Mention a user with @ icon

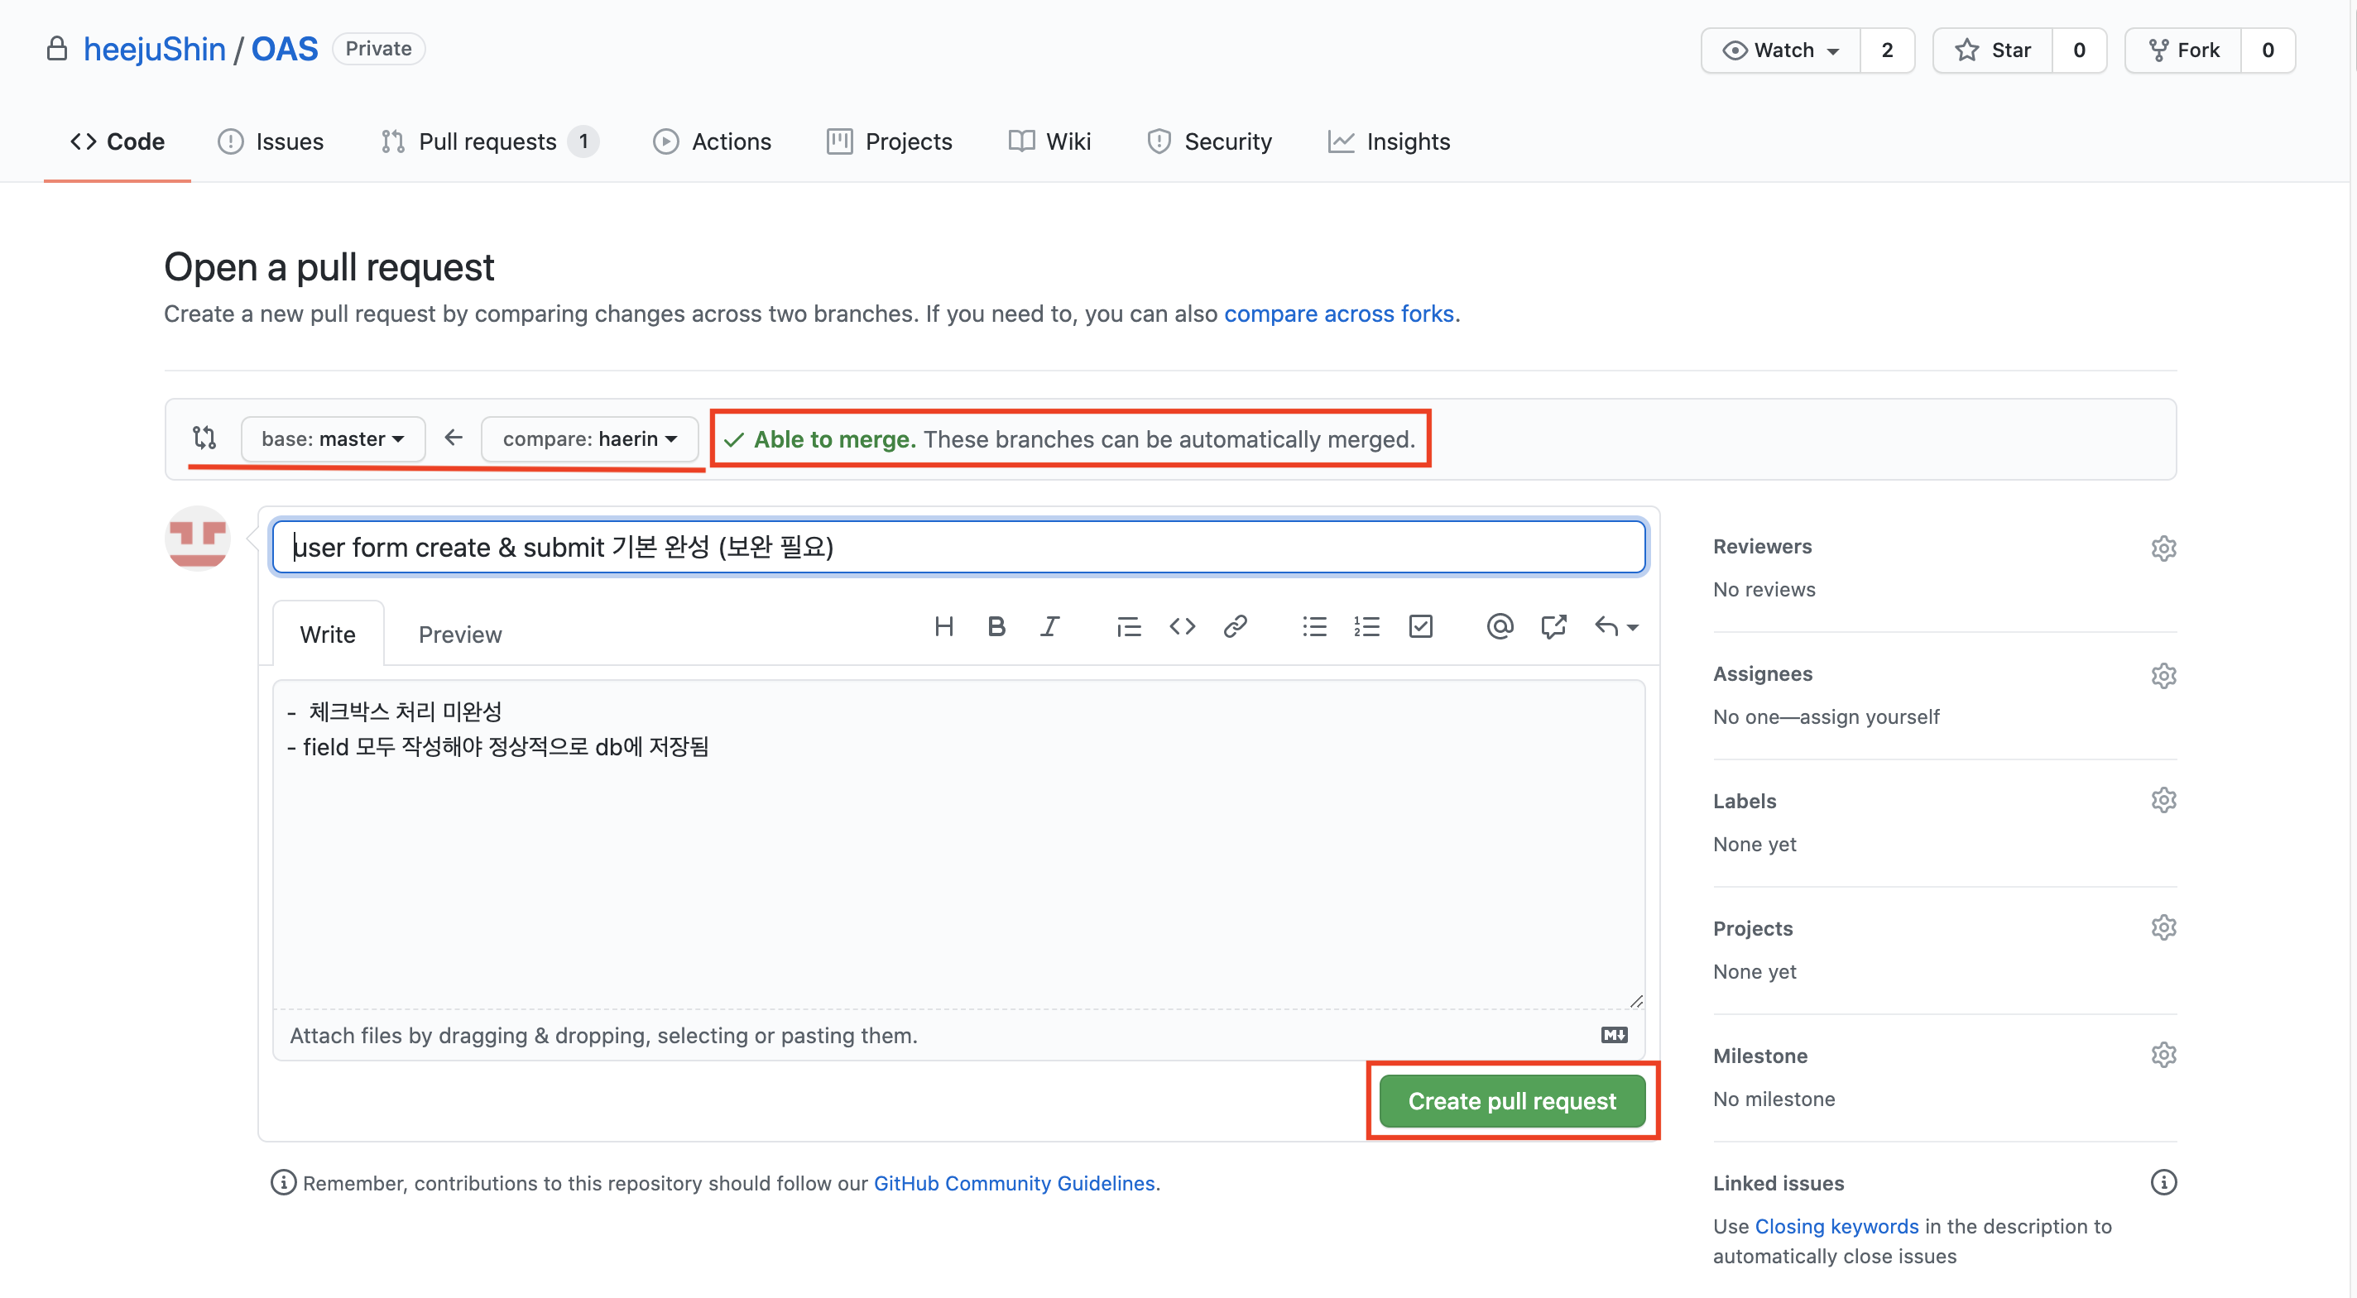point(1499,626)
